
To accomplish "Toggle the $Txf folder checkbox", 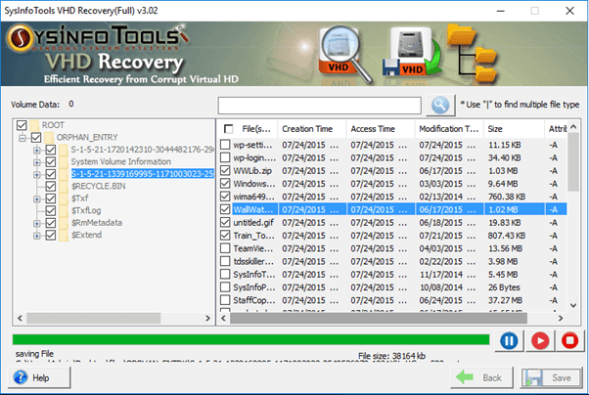I will pyautogui.click(x=51, y=198).
